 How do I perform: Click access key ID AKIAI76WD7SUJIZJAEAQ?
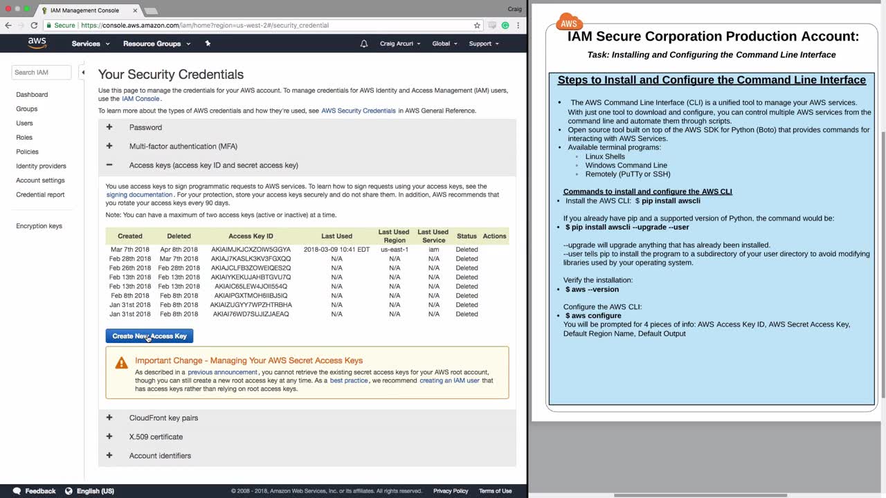click(x=251, y=314)
